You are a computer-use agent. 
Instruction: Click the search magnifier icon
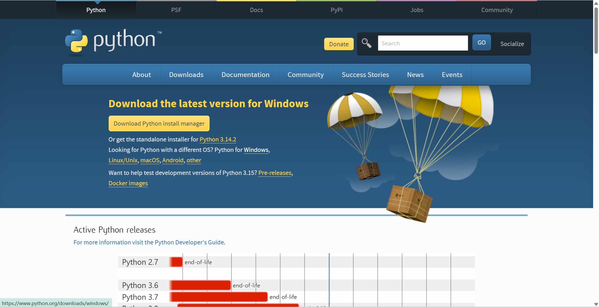[366, 43]
